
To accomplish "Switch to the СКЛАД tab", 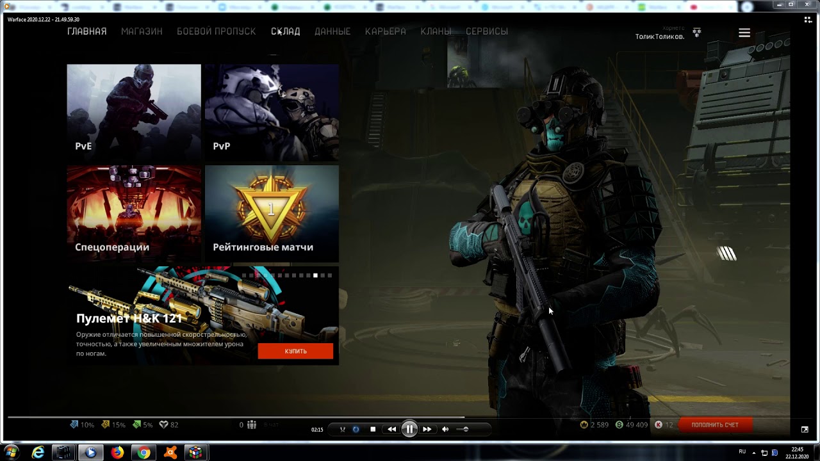I will pos(286,31).
